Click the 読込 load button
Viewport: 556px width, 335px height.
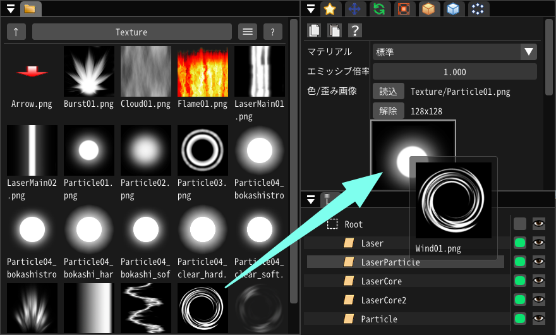click(x=388, y=92)
